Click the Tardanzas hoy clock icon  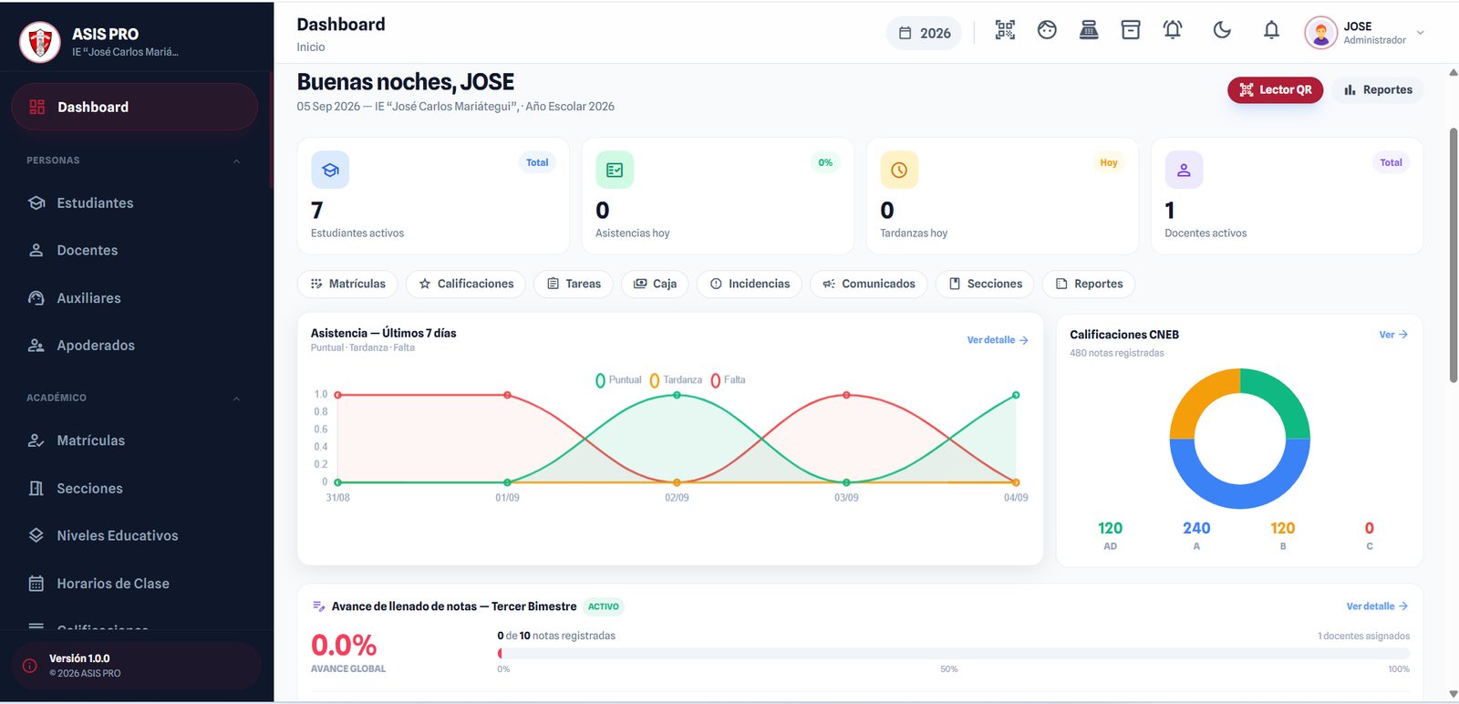pyautogui.click(x=899, y=170)
